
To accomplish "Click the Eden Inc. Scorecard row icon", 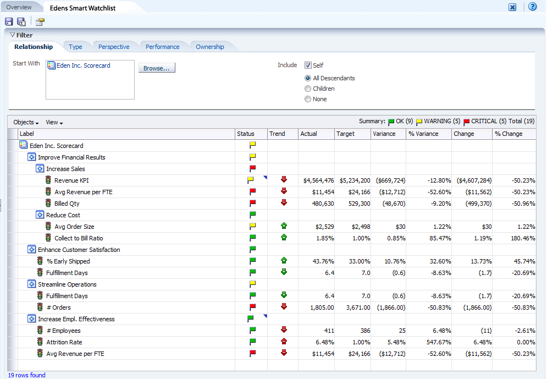I will 23,145.
